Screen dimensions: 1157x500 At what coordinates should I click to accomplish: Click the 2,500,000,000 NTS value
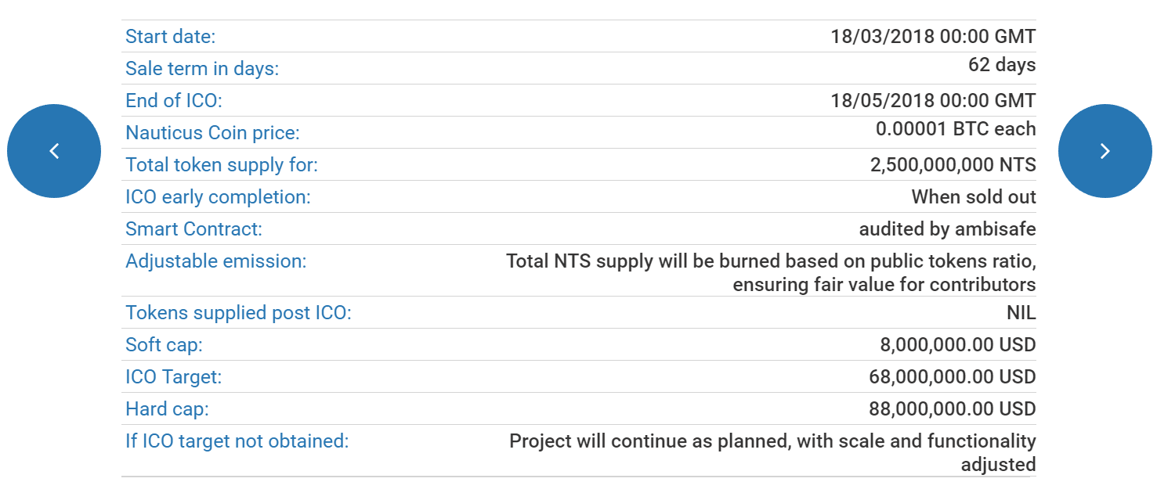click(953, 165)
